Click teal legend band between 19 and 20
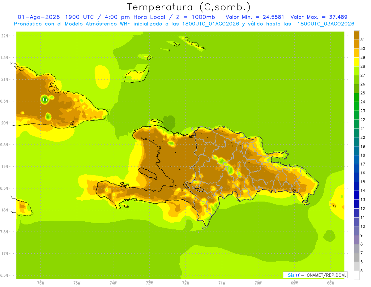The width and height of the screenshot is (371, 287). [x=356, y=142]
